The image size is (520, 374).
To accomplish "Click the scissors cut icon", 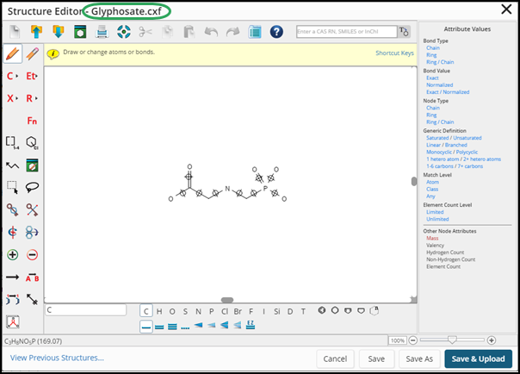I will pos(145,32).
